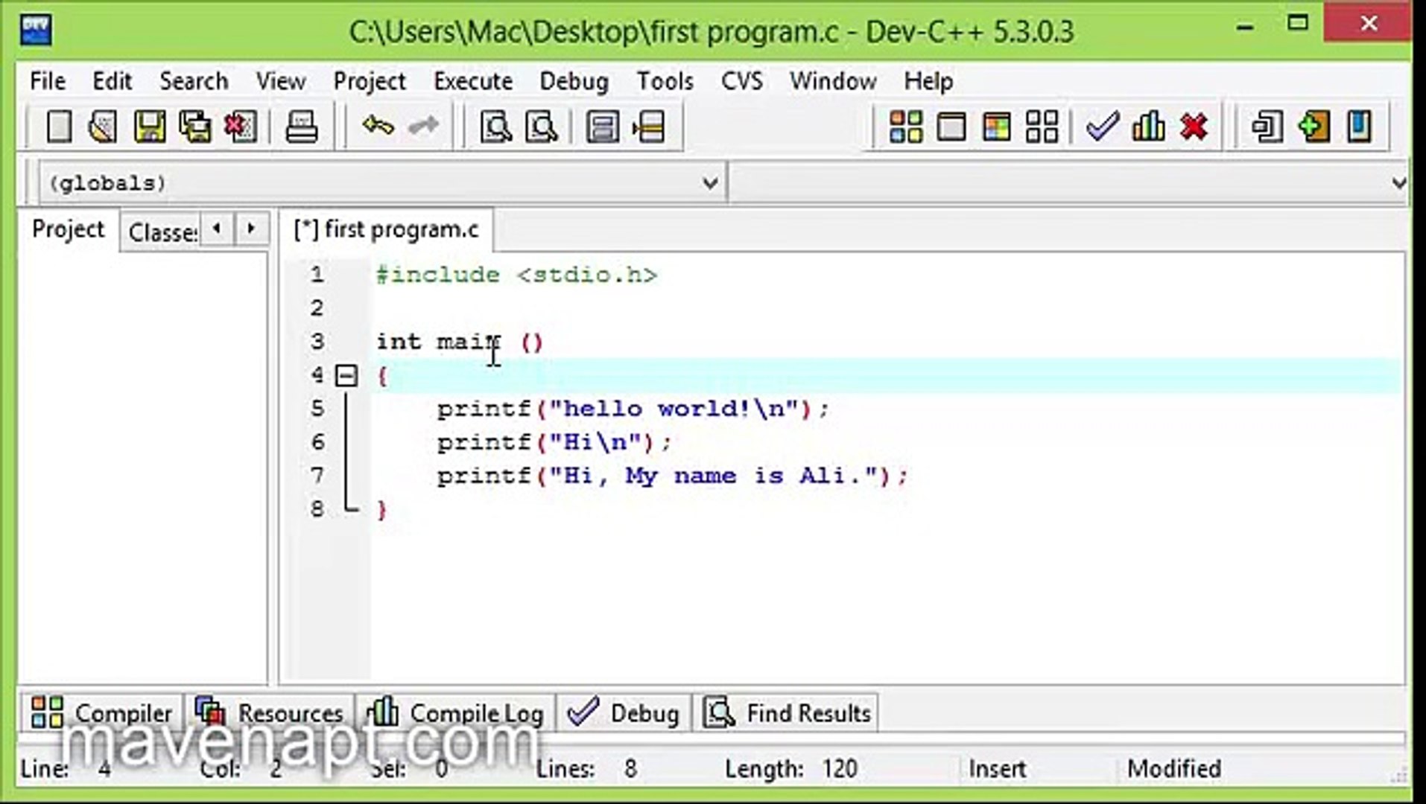Click the closing brace on line 8
This screenshot has height=804, width=1426.
coord(382,510)
